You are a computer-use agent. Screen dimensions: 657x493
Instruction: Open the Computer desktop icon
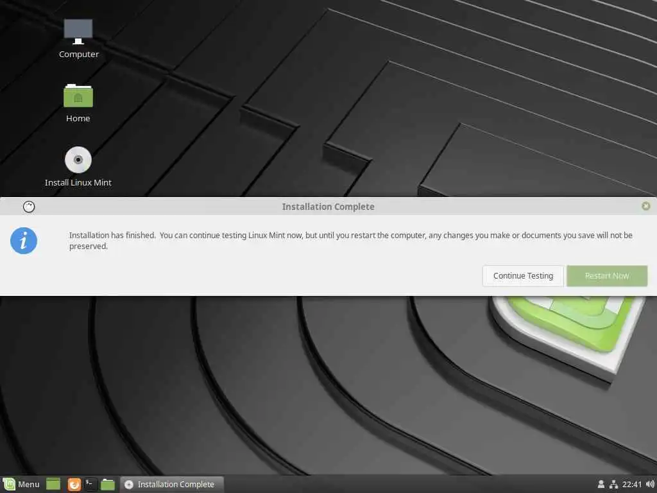click(78, 32)
